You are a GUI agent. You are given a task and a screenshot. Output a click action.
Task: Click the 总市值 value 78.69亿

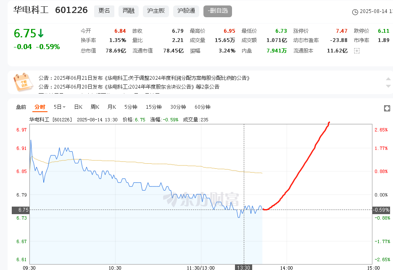click(116, 50)
